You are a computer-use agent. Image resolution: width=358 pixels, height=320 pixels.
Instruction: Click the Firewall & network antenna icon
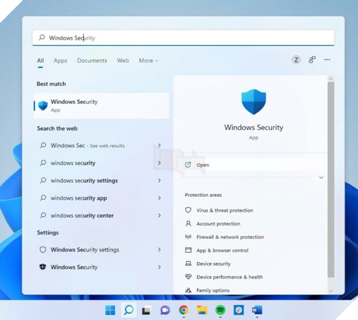(188, 237)
